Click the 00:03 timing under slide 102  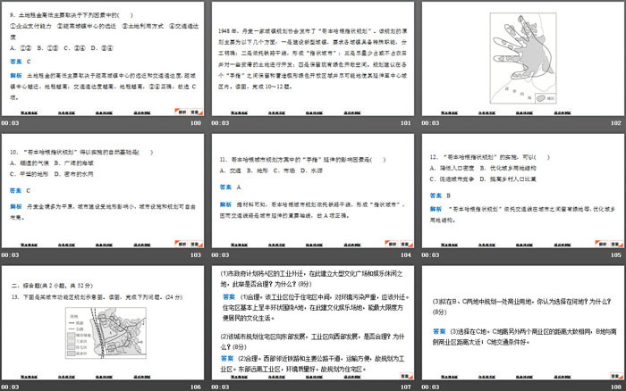pyautogui.click(x=430, y=123)
